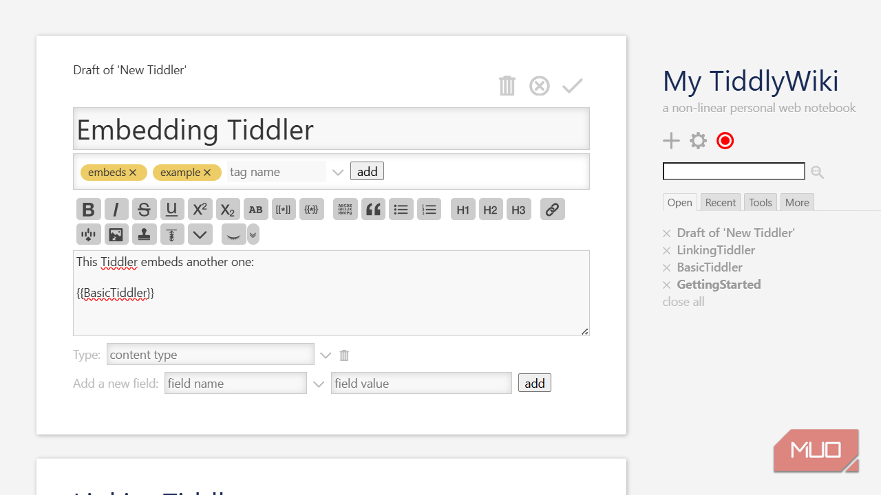
Task: Apply monospaced block formatting
Action: tap(346, 210)
